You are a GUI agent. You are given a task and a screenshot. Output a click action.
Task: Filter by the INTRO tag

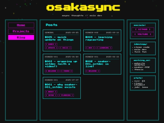[51, 95]
